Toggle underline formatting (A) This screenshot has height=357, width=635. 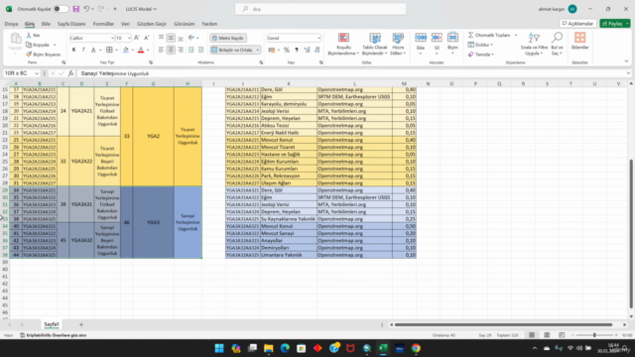pyautogui.click(x=93, y=50)
